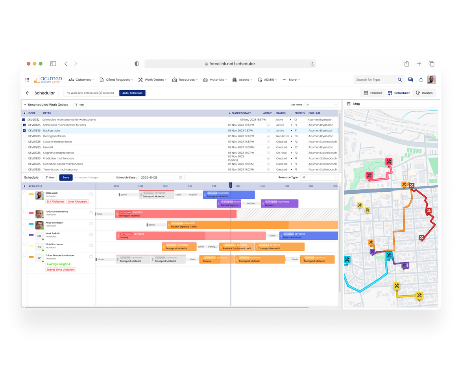Image resolution: width=460 pixels, height=365 pixels.
Task: Click Yodason Demetrius's lock icon
Action: (x=91, y=212)
